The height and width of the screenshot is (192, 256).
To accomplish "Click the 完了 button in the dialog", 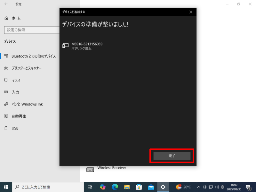I will point(172,156).
